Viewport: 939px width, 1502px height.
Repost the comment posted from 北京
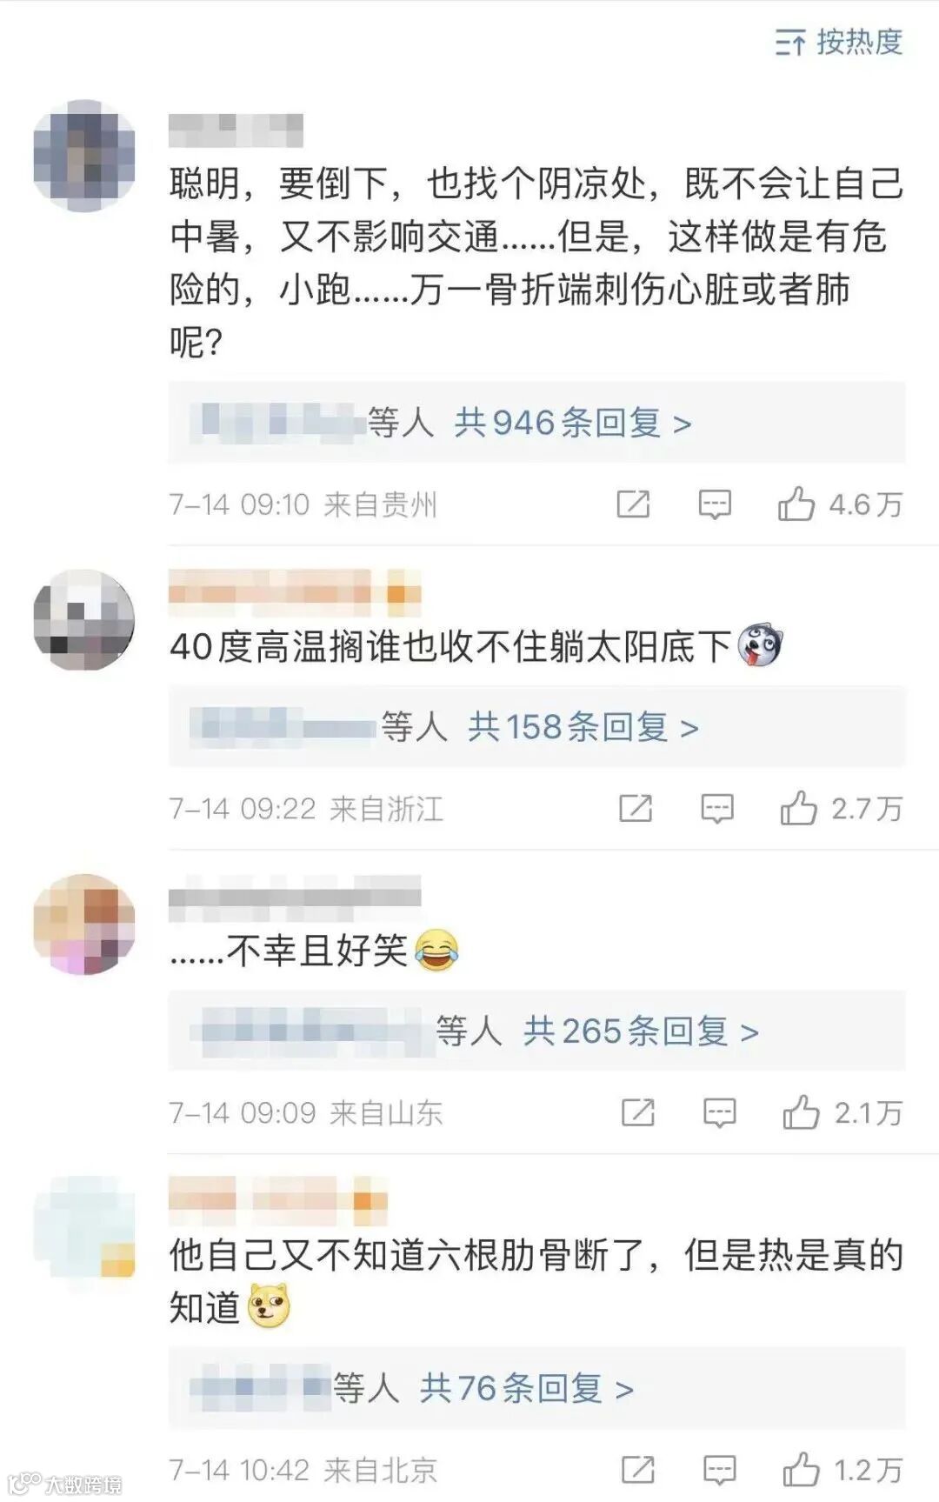[638, 1470]
